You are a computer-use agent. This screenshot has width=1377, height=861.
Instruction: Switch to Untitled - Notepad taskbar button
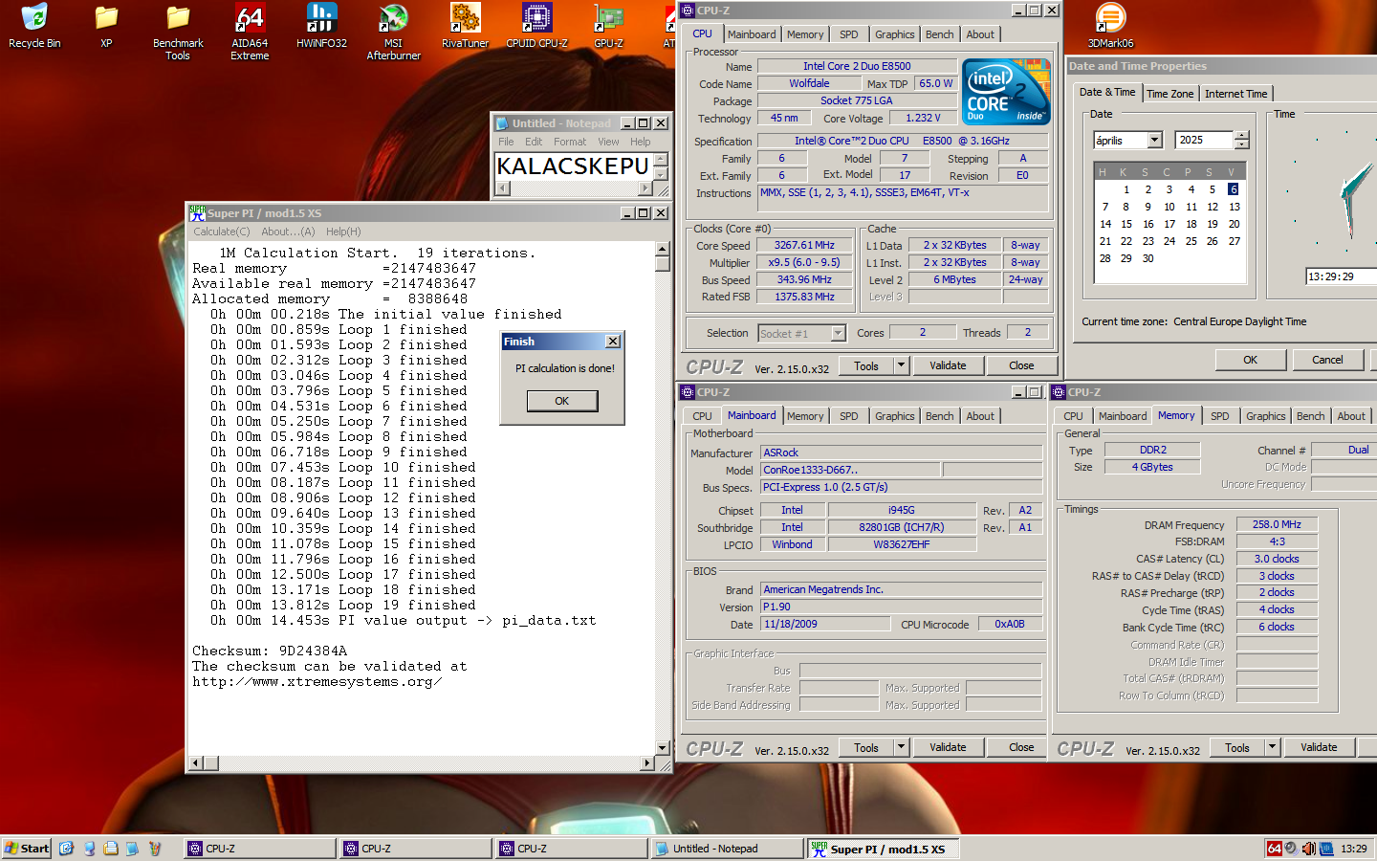tap(726, 849)
